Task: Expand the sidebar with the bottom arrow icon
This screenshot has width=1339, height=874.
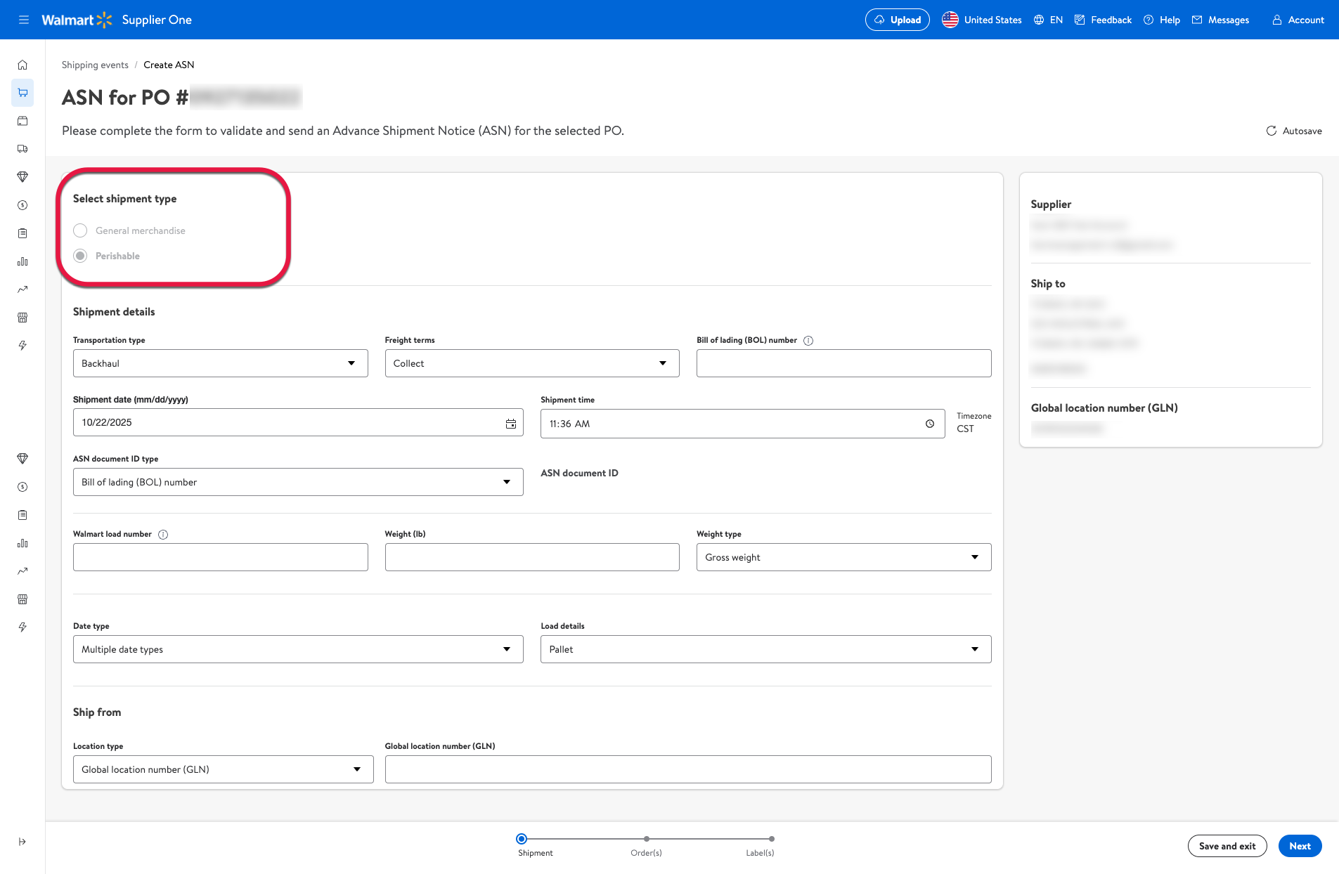Action: 22,842
